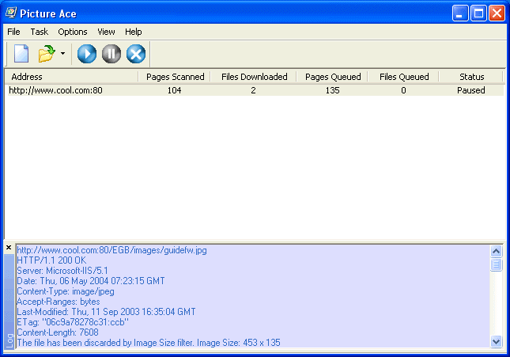
Task: Minimize the Picture Ace window
Action: pyautogui.click(x=460, y=13)
